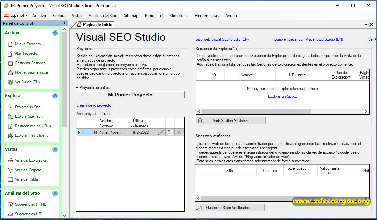Collapse the Análisis del Sitio section
Image resolution: width=377 pixels, height=220 pixels.
(x=55, y=193)
